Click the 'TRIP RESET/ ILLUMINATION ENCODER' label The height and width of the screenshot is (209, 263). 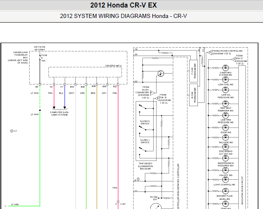[x=145, y=166]
